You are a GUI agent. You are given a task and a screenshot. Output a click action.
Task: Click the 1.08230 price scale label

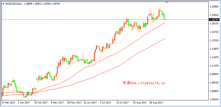[x=214, y=83]
